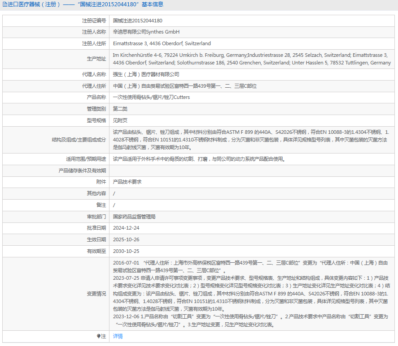Click the bulb icon beside 注 label

pos(99,336)
